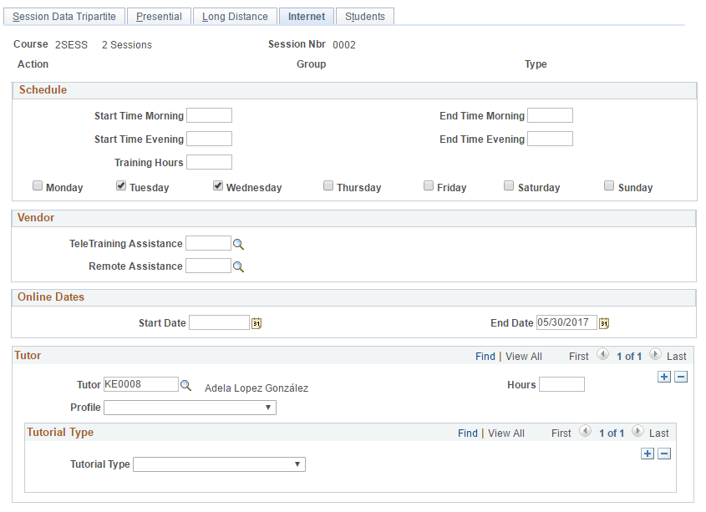Image resolution: width=706 pixels, height=512 pixels.
Task: Focus the Training Hours input field
Action: point(210,162)
